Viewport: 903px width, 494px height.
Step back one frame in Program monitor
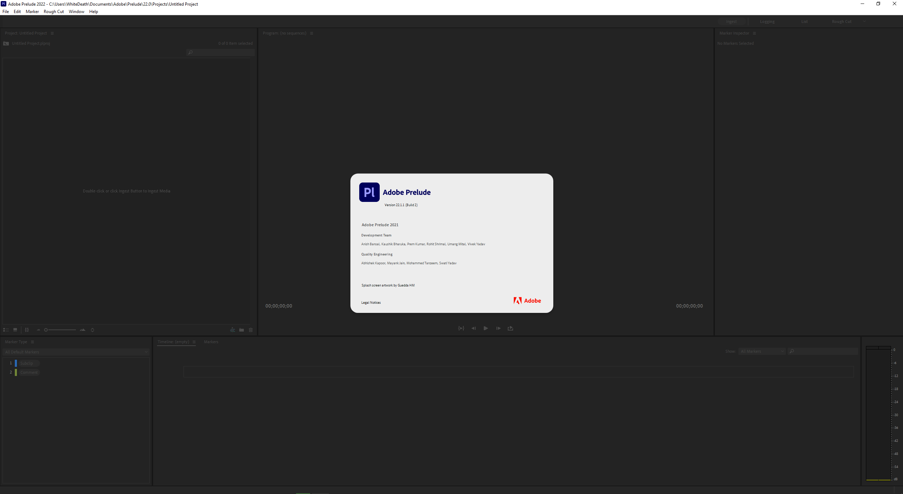[474, 328]
